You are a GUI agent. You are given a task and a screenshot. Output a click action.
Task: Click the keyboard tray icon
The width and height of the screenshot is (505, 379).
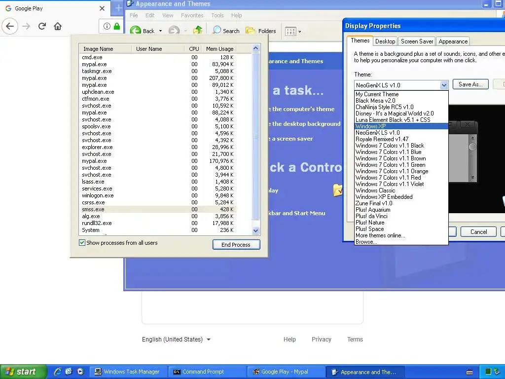tap(469, 372)
